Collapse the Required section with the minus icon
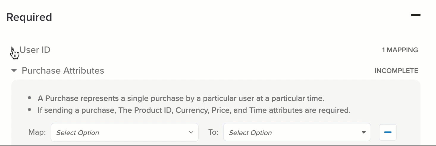 click(x=415, y=15)
